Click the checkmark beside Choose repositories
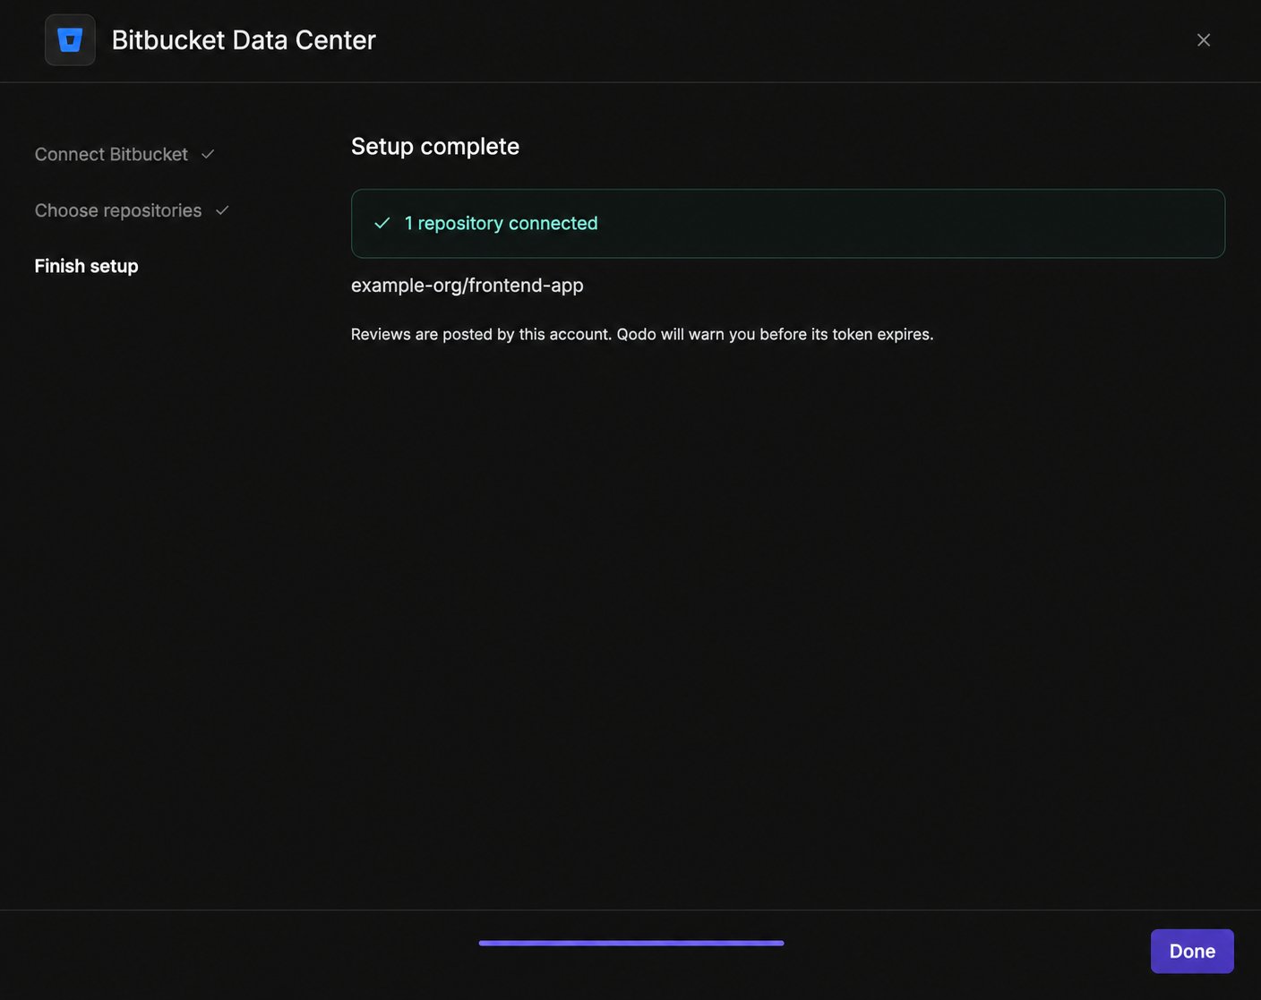The width and height of the screenshot is (1261, 1000). point(222,210)
